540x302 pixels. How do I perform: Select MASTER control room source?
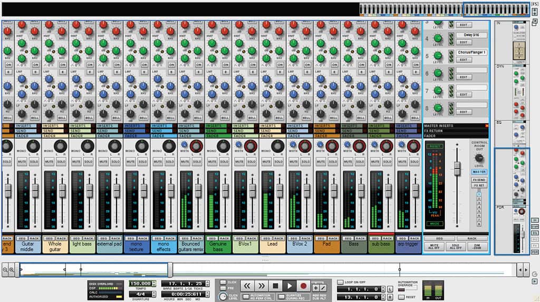pyautogui.click(x=479, y=172)
